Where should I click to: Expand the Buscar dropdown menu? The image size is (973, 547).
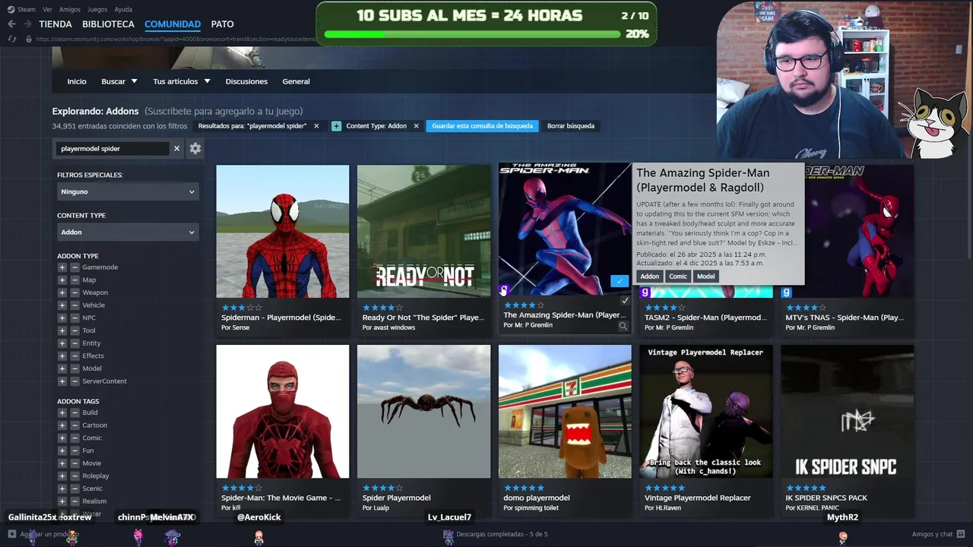(119, 81)
